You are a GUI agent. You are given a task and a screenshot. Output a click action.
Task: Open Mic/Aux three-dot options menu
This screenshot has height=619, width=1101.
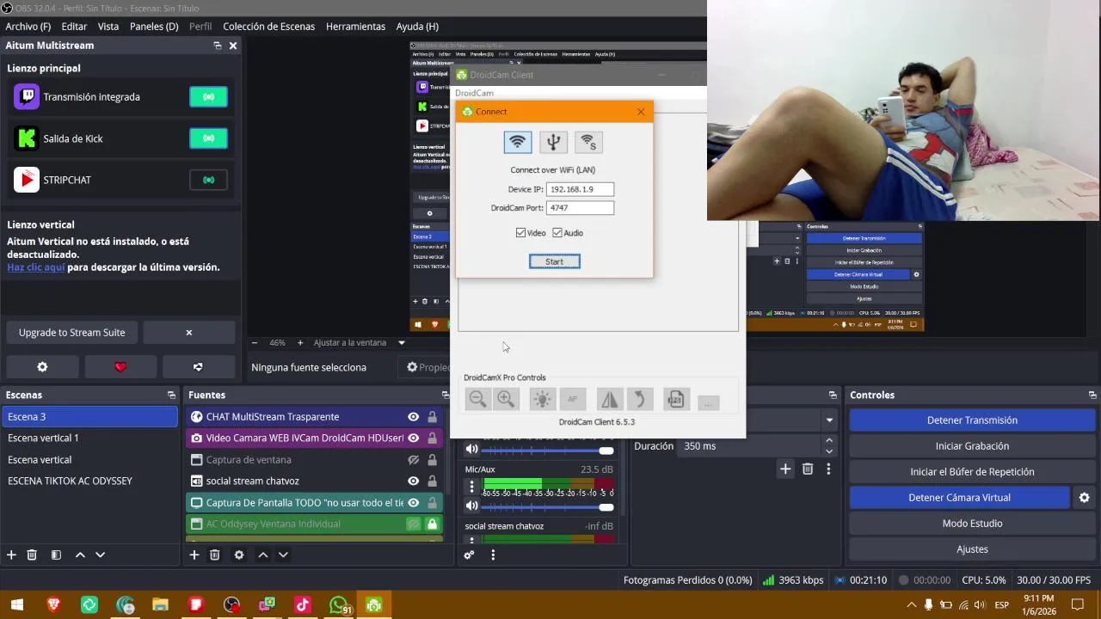click(x=471, y=487)
